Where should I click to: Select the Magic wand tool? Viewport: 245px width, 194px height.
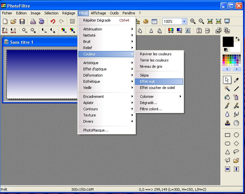tap(227, 89)
